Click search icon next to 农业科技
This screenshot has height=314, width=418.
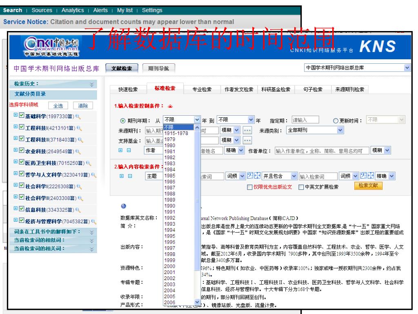[x=78, y=152]
